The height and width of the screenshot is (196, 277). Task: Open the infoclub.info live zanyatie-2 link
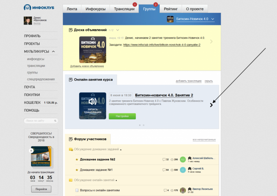(162, 45)
